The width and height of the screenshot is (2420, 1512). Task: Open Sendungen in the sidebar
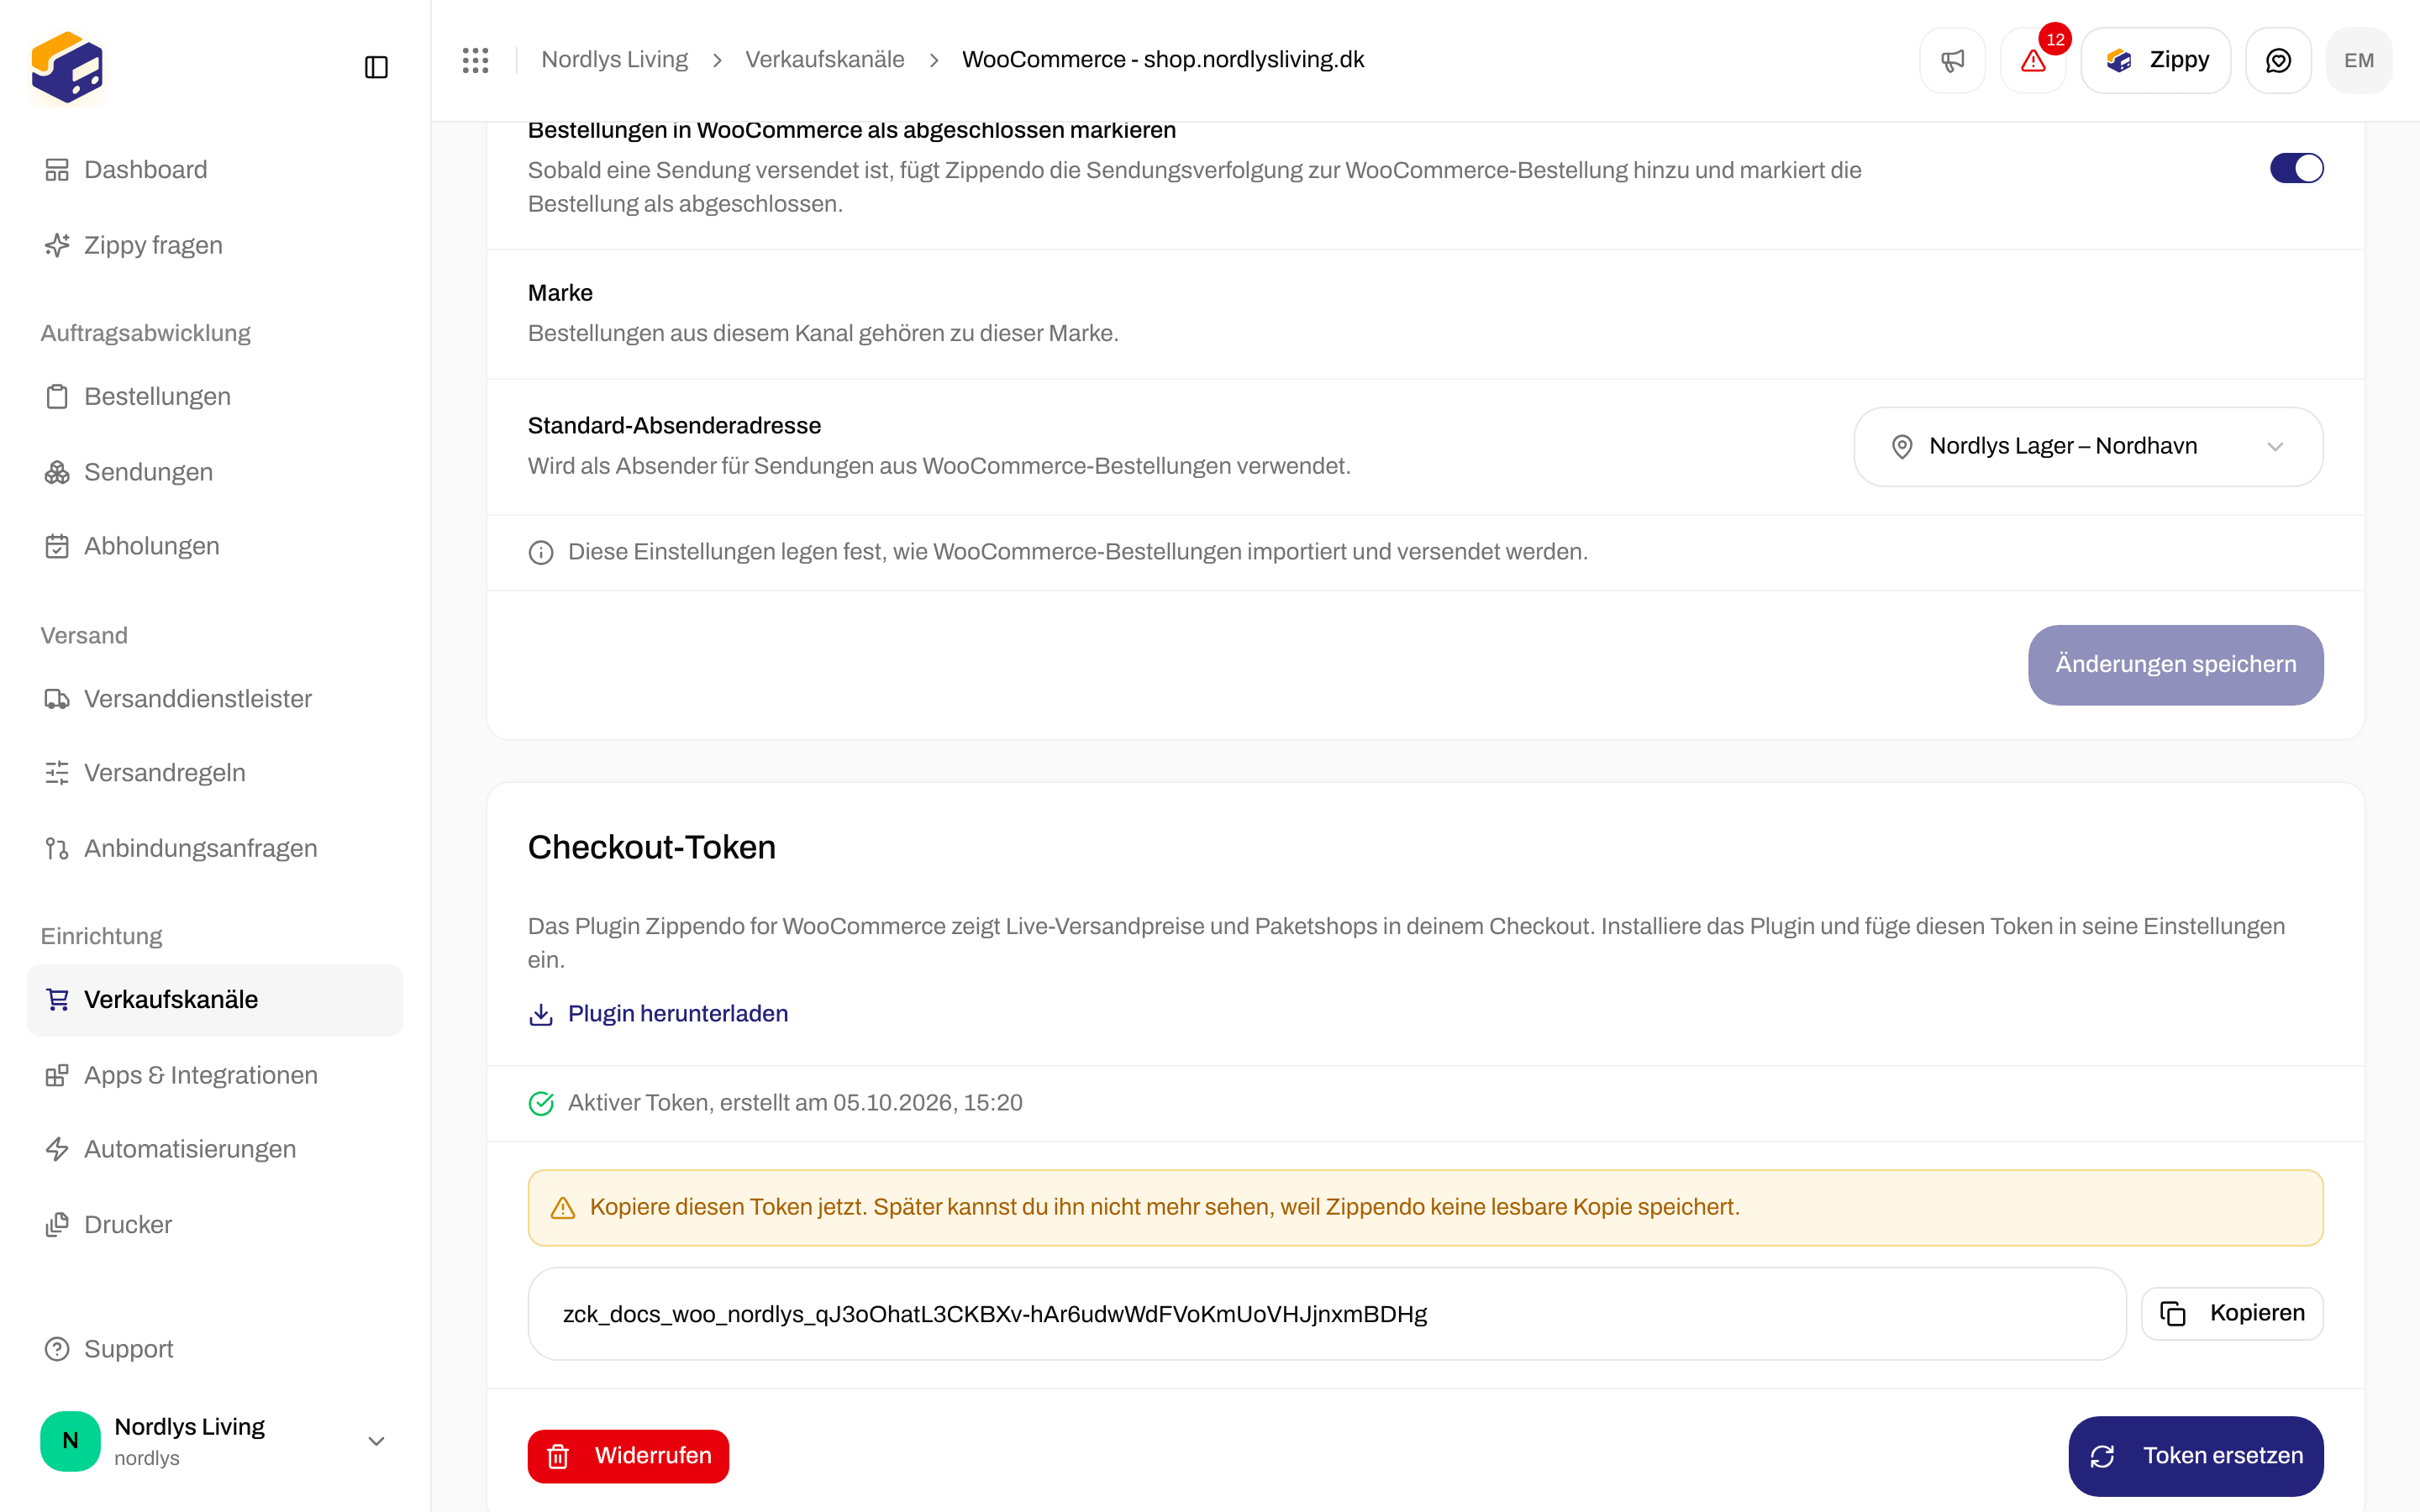coord(215,472)
